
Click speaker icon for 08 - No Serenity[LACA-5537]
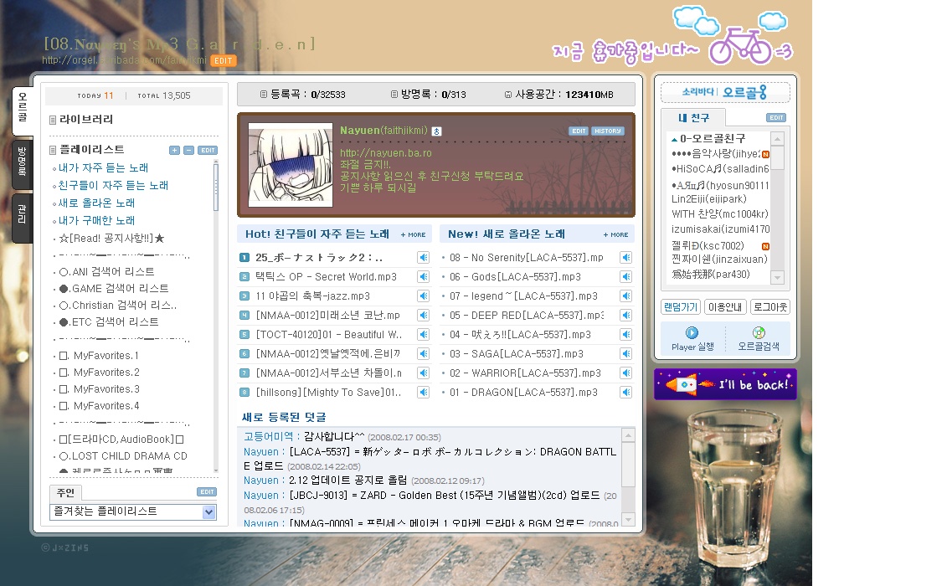[626, 257]
